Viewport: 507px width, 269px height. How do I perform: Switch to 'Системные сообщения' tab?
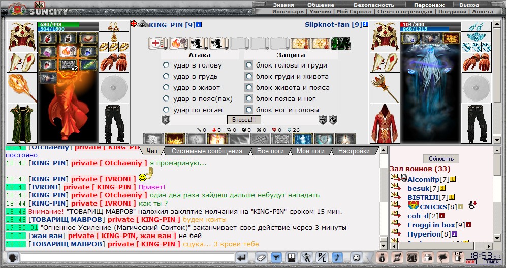(207, 151)
